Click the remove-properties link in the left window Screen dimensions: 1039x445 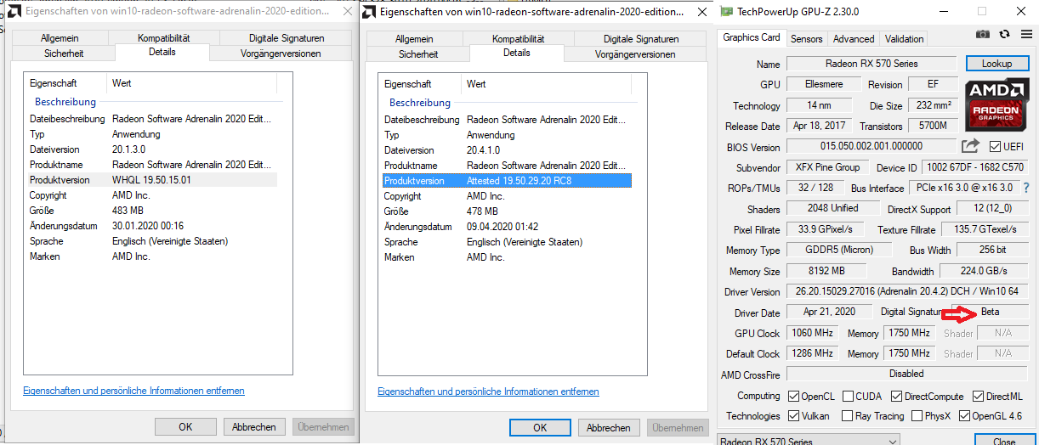[133, 391]
